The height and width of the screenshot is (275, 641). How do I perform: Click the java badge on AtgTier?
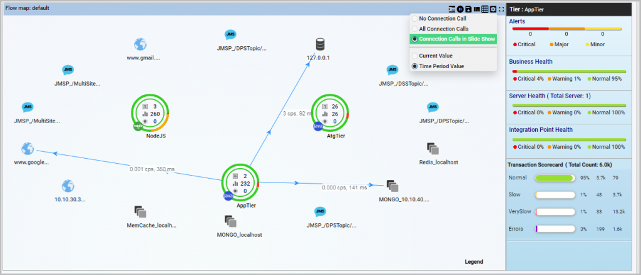coord(318,126)
